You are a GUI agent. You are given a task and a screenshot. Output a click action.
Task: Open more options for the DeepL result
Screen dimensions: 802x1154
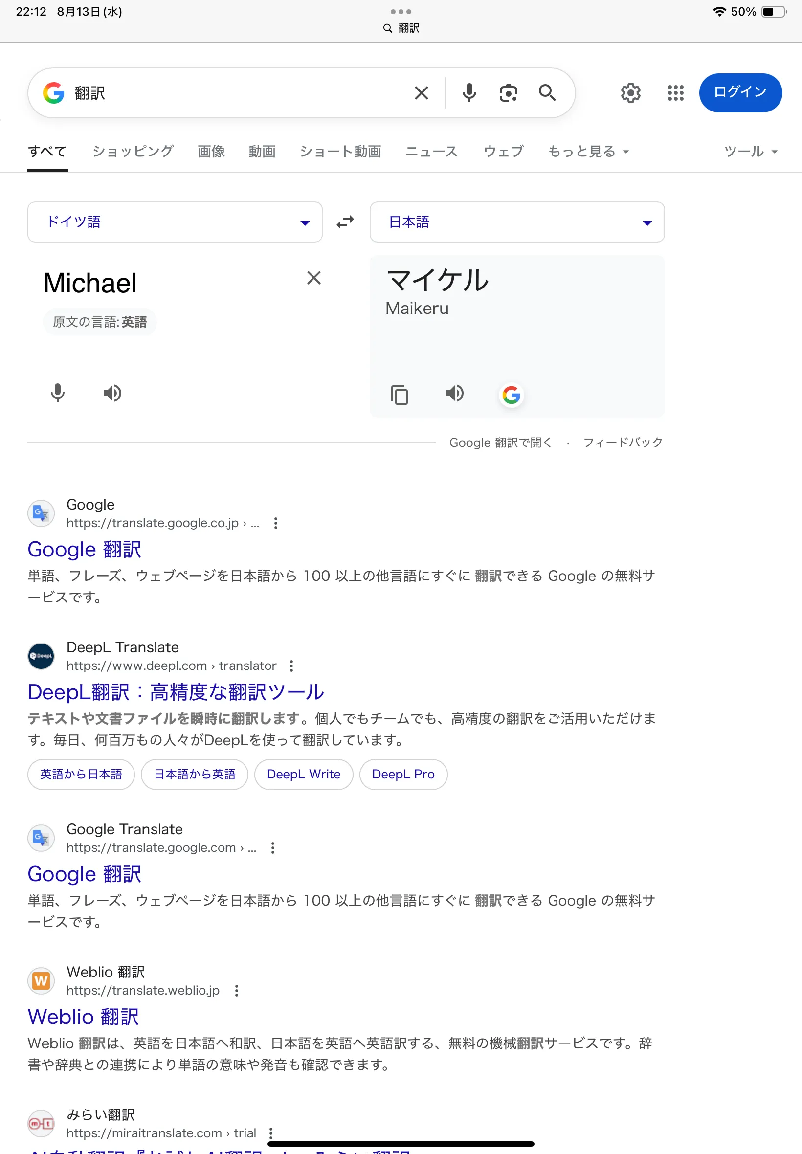pyautogui.click(x=291, y=666)
